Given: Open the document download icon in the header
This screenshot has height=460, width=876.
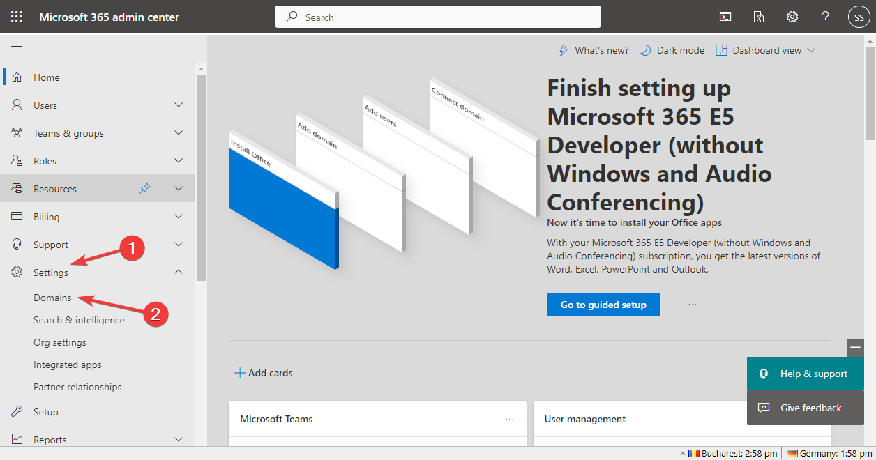Looking at the screenshot, I should (759, 17).
